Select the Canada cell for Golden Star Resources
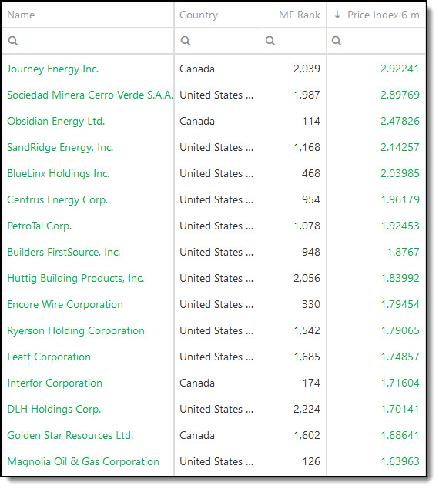 coord(197,436)
